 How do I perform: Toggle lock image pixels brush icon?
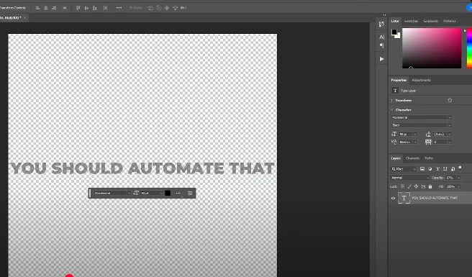(409, 186)
